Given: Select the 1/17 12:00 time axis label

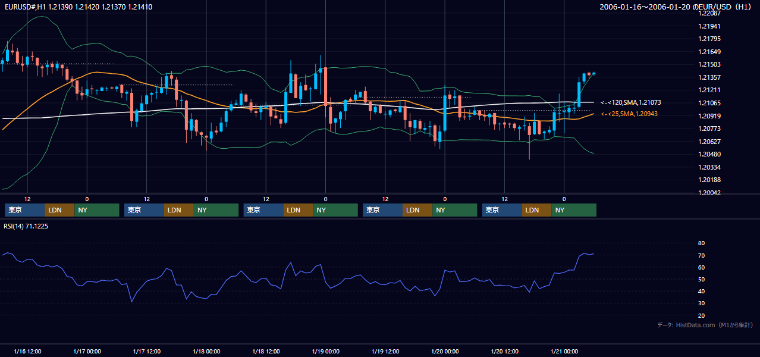Looking at the screenshot, I should (147, 351).
